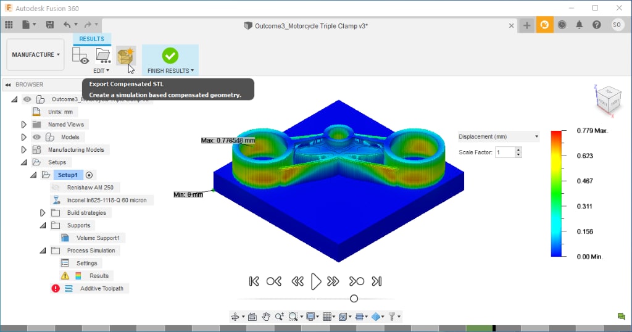Click the results folder icon above EDIT
Screen dimensions: 632x332
tap(103, 56)
